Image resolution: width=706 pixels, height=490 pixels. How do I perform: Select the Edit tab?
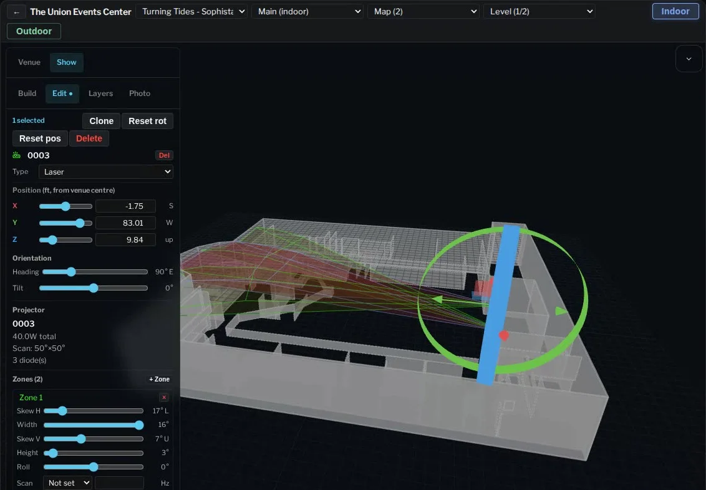pyautogui.click(x=62, y=94)
